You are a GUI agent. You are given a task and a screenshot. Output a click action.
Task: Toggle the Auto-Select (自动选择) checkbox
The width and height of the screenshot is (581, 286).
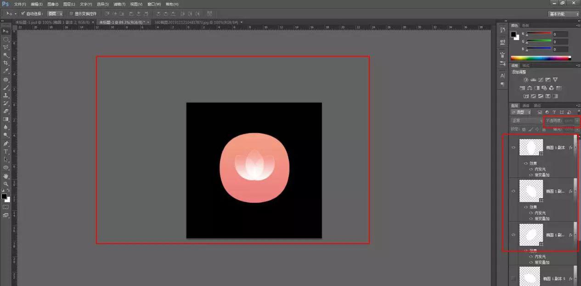[23, 14]
